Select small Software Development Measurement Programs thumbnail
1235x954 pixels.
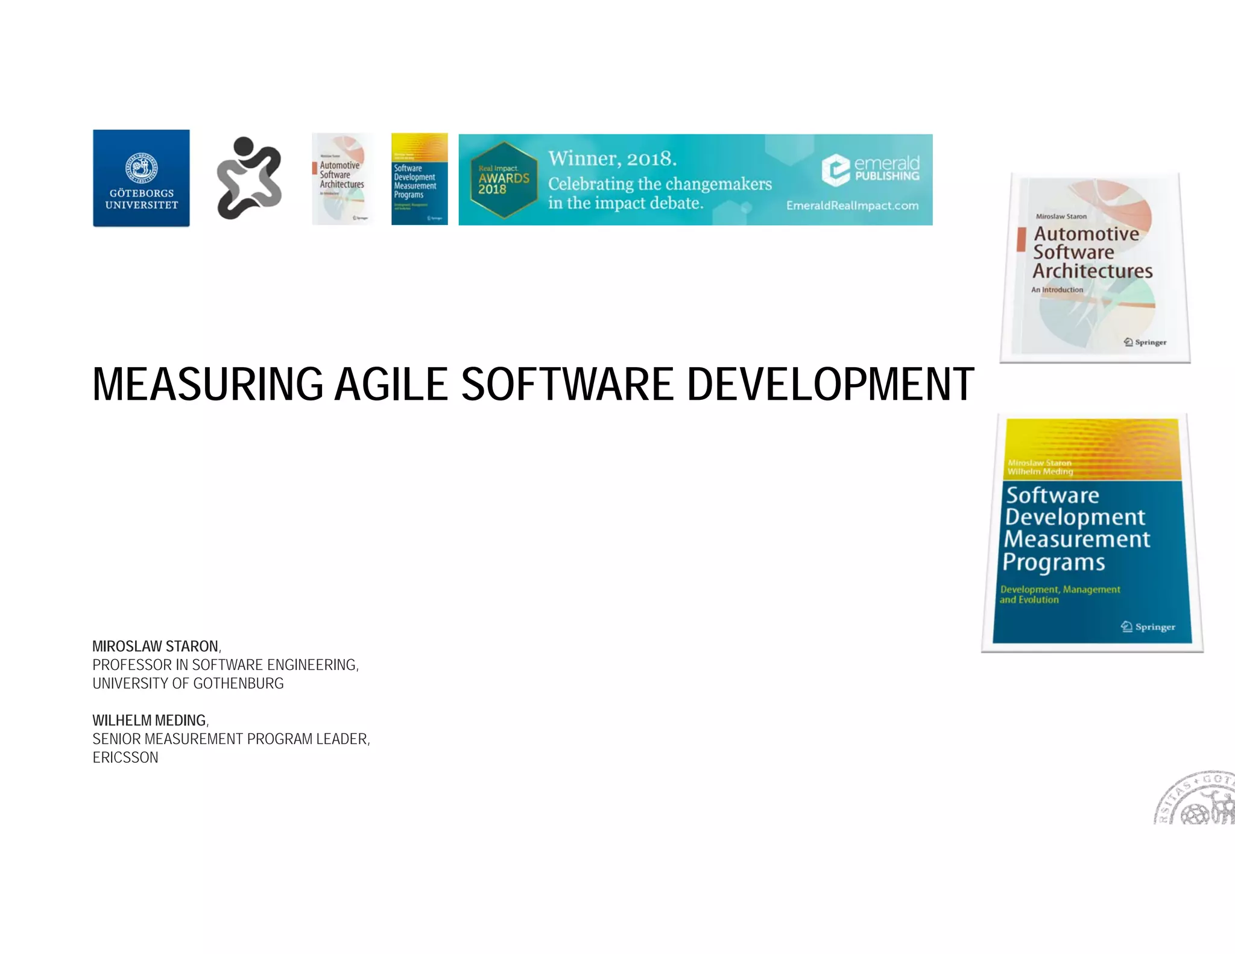pos(419,179)
